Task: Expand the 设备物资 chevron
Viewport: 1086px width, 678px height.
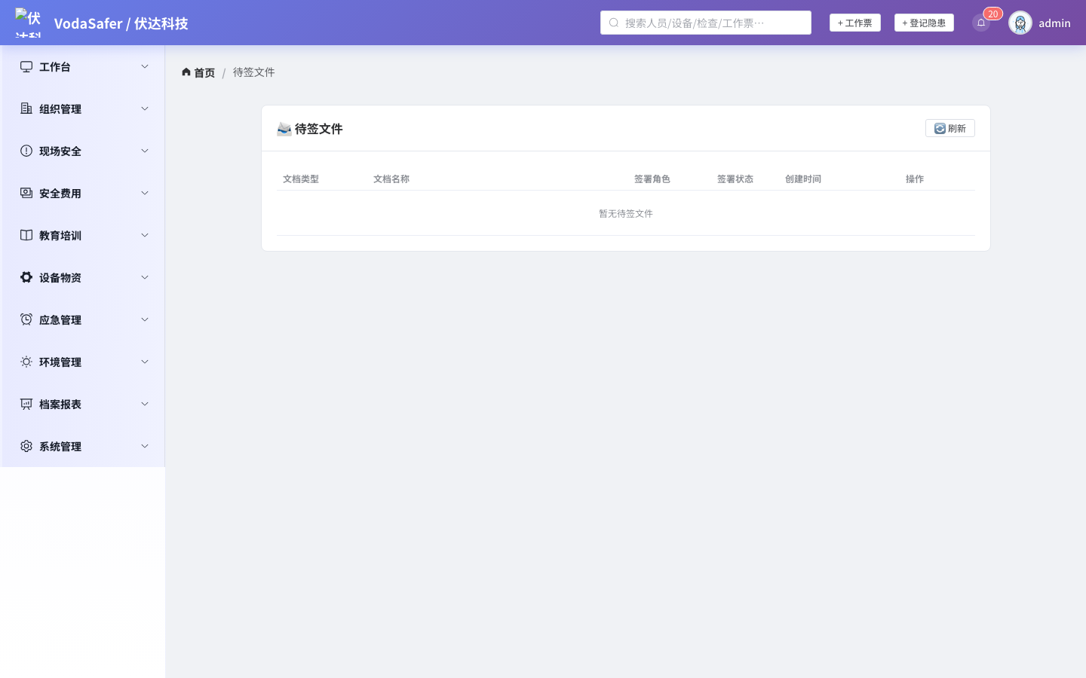Action: [145, 277]
